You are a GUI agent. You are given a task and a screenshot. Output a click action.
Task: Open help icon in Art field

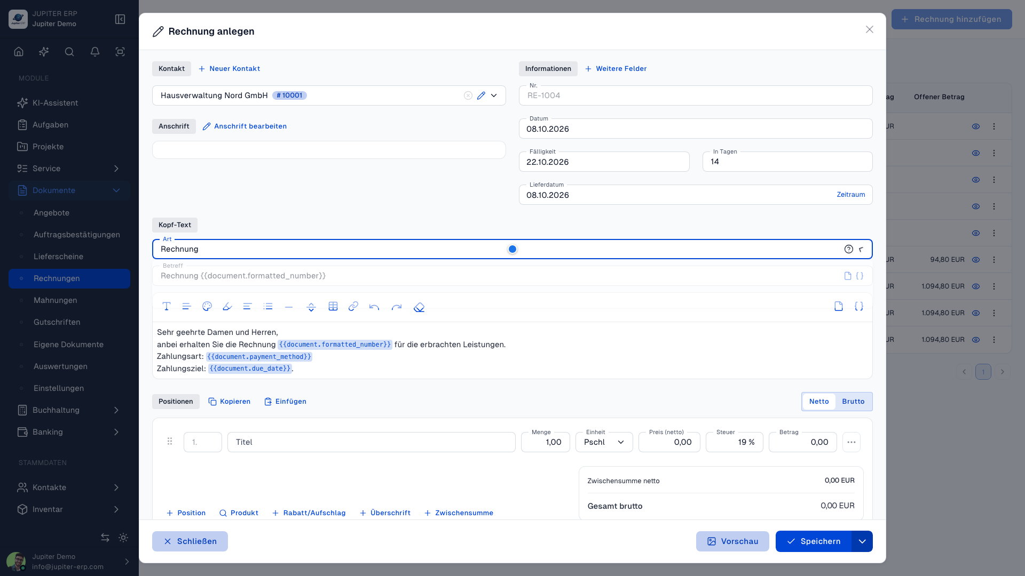point(849,249)
